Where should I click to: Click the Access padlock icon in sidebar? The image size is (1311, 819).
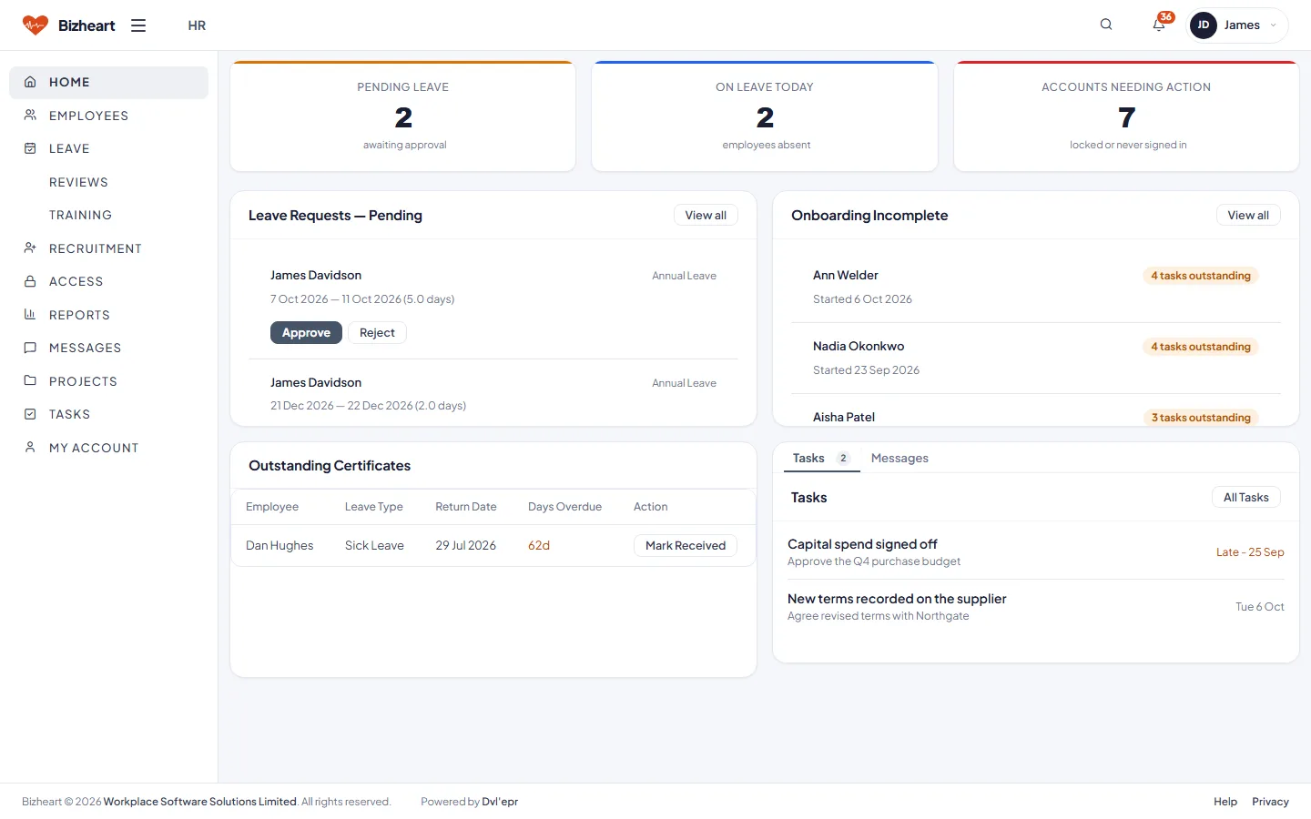(x=30, y=281)
